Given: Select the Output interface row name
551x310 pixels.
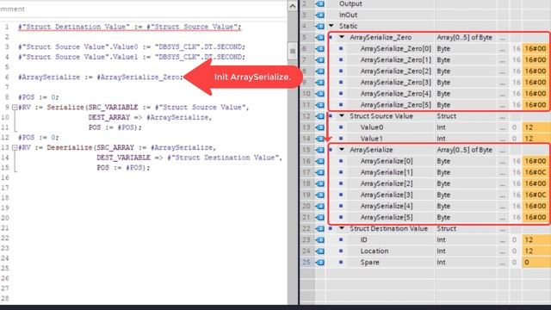Looking at the screenshot, I should coord(350,3).
